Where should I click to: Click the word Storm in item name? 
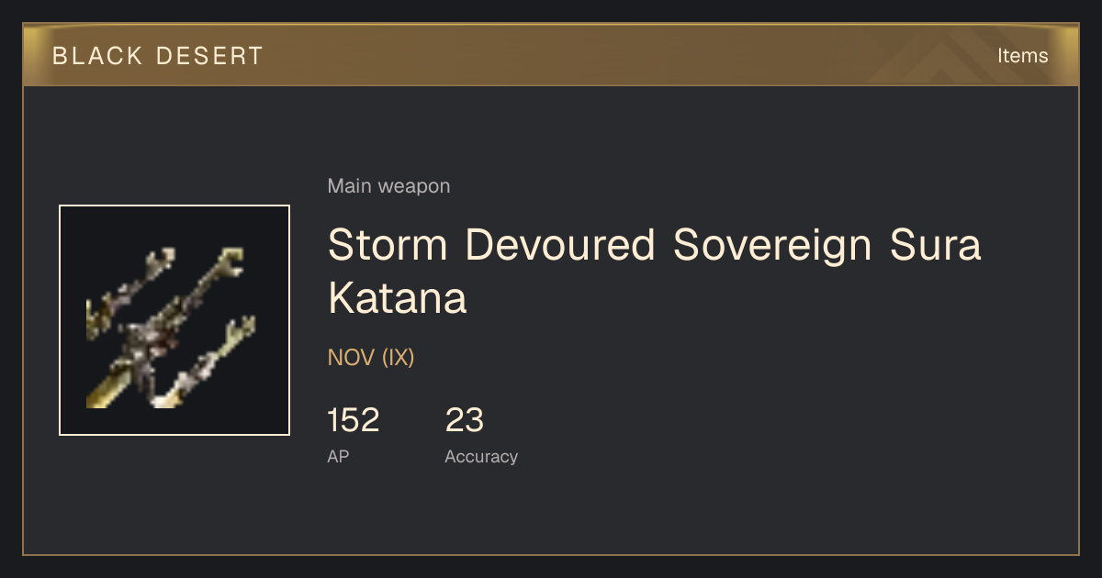tap(388, 245)
